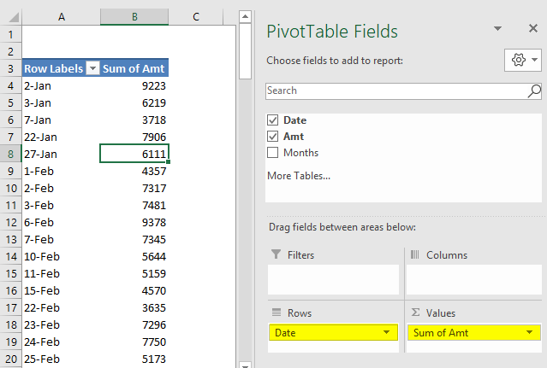Enable the Months field checkbox
The height and width of the screenshot is (368, 547).
point(273,153)
